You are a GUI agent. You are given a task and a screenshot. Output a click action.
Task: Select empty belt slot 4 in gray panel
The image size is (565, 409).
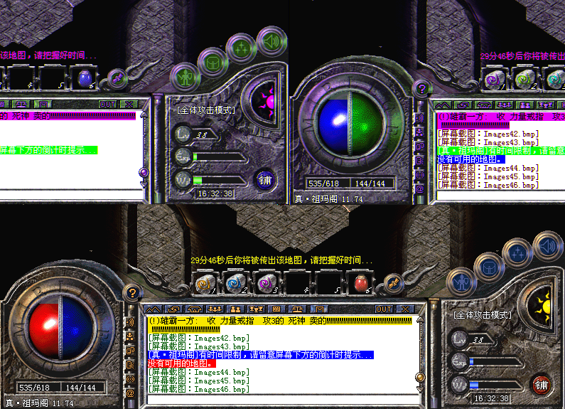[x=298, y=284]
